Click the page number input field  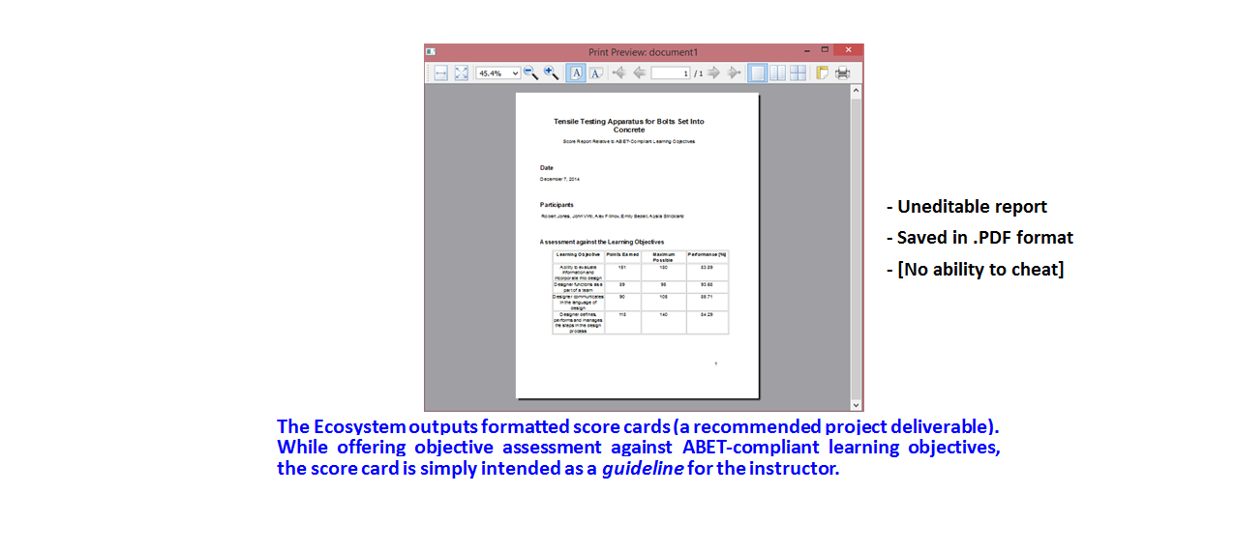(x=670, y=73)
